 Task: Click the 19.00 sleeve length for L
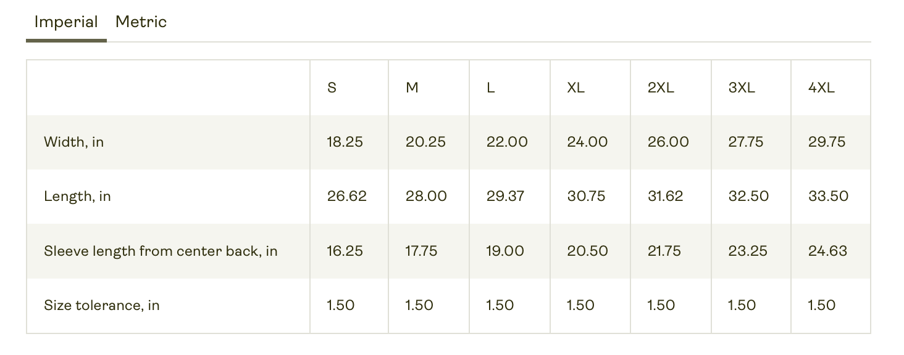(505, 251)
